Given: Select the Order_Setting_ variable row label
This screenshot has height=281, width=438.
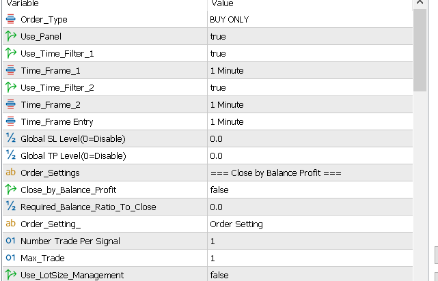Looking at the screenshot, I should (x=51, y=224).
